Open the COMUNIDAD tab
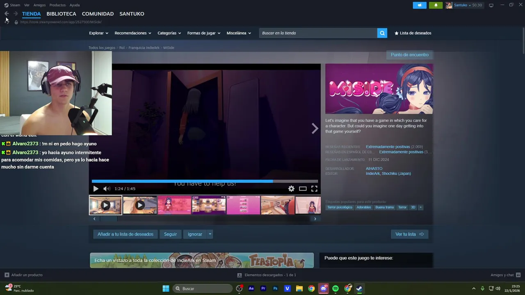This screenshot has width=525, height=295. tap(98, 14)
